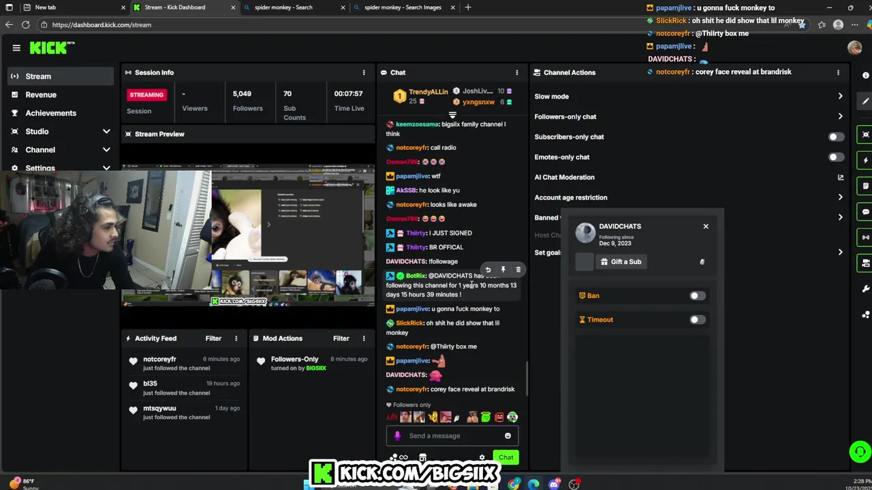Switch to spider monkey - Search Images tab

[405, 7]
